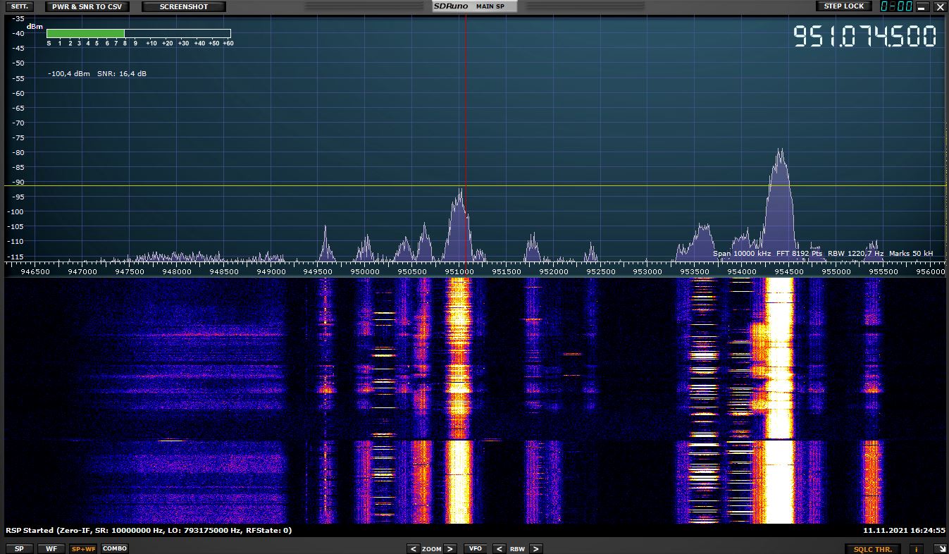Toggle the STEP LOCK button
Viewport: 949px width, 554px height.
[843, 6]
